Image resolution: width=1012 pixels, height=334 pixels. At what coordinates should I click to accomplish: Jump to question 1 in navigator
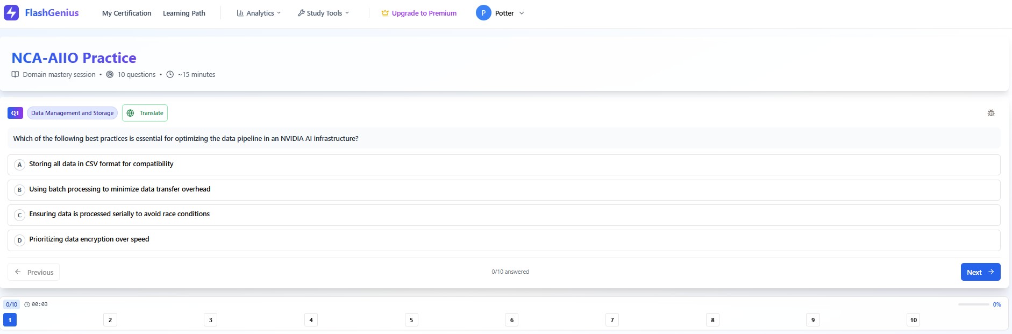coord(10,320)
